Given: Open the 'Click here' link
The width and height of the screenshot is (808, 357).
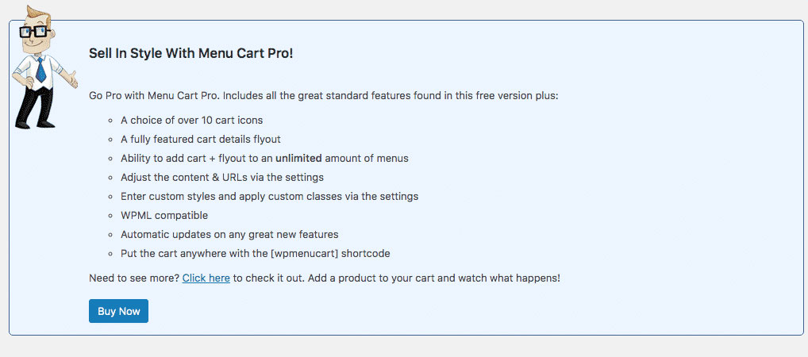Looking at the screenshot, I should pyautogui.click(x=206, y=278).
